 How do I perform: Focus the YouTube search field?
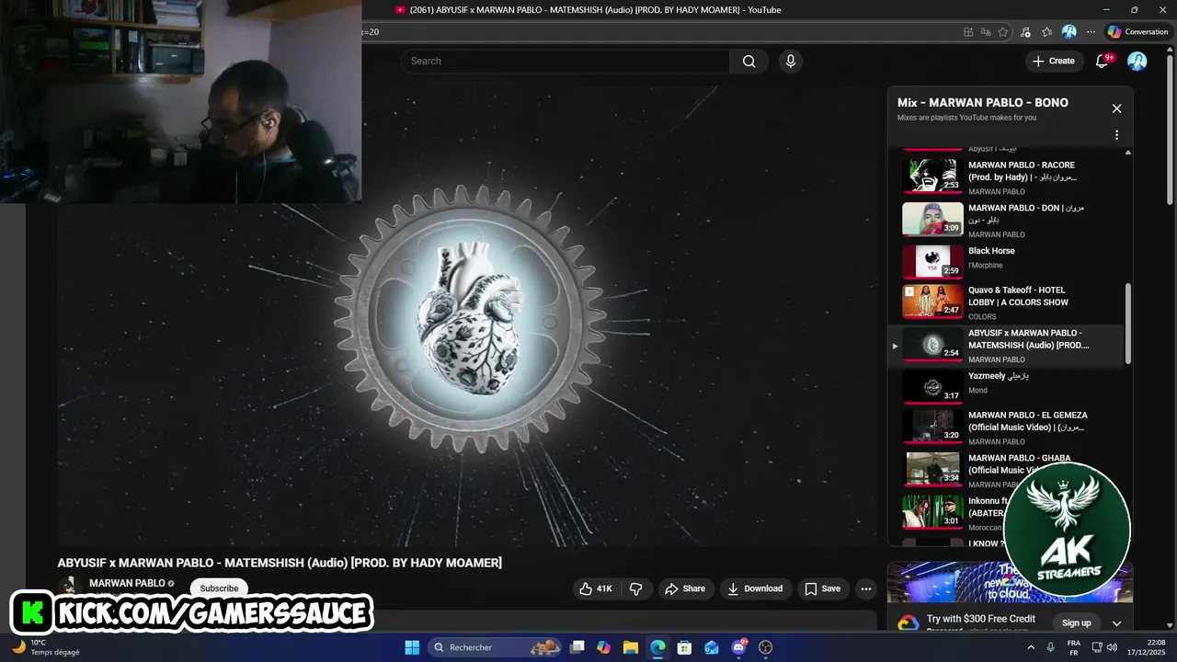click(565, 61)
